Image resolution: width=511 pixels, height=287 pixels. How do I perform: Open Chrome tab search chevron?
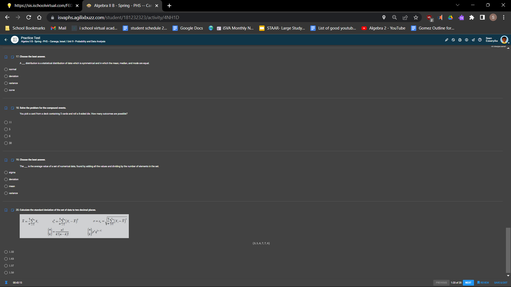[x=458, y=5]
